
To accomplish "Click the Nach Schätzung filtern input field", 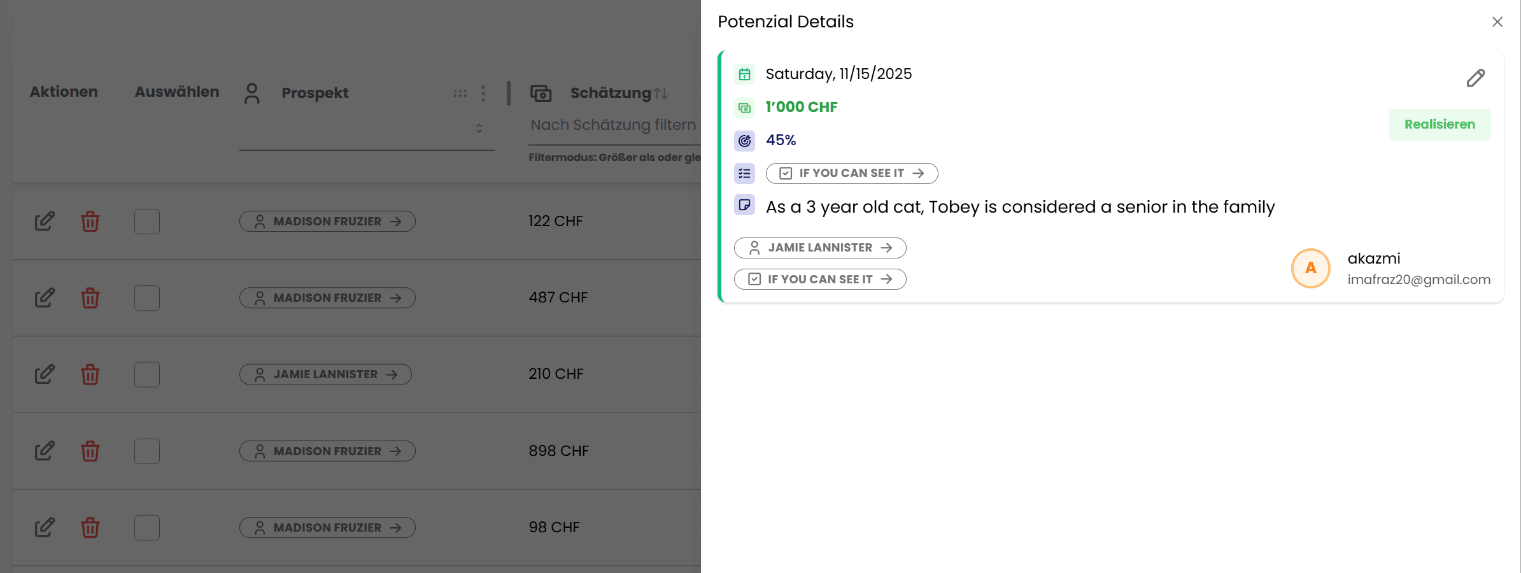I will pyautogui.click(x=613, y=125).
